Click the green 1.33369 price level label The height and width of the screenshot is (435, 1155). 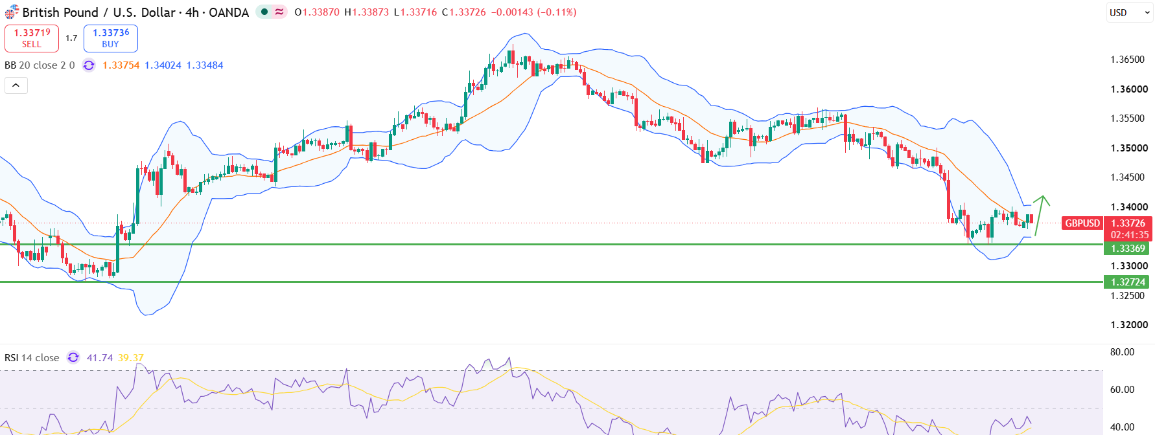pos(1127,248)
